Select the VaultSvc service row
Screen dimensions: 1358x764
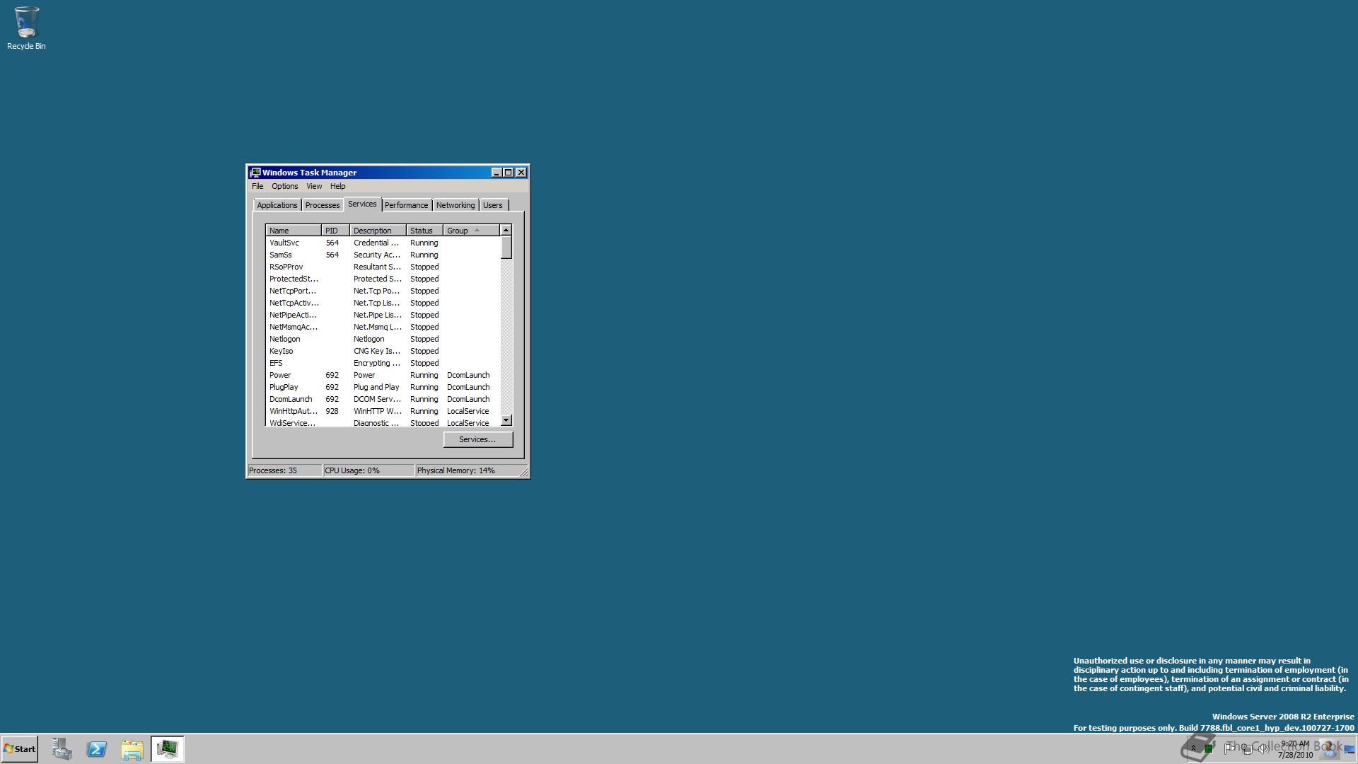tap(383, 243)
